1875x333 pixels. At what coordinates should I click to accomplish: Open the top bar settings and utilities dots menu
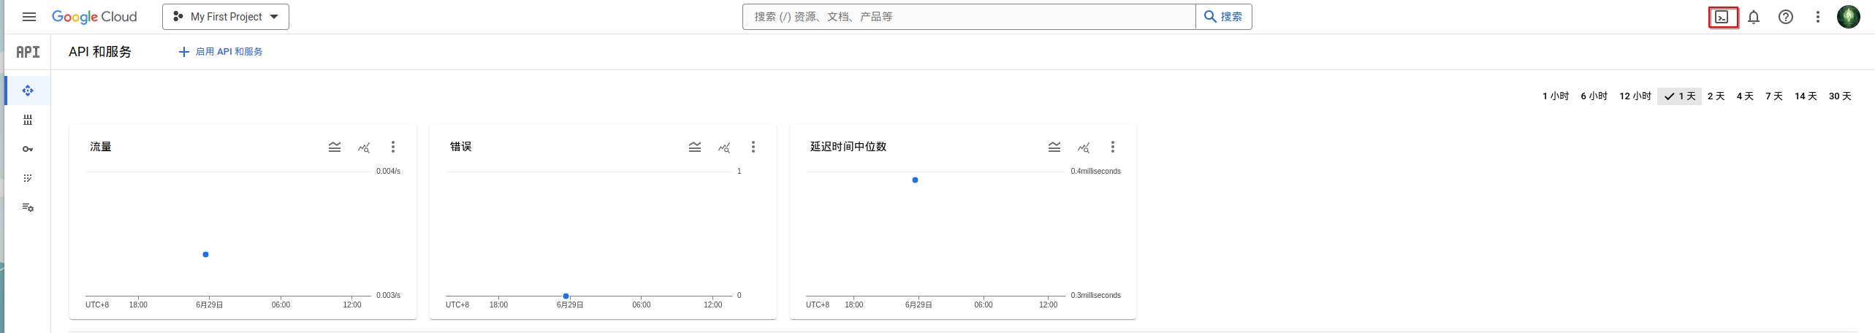tap(1818, 17)
